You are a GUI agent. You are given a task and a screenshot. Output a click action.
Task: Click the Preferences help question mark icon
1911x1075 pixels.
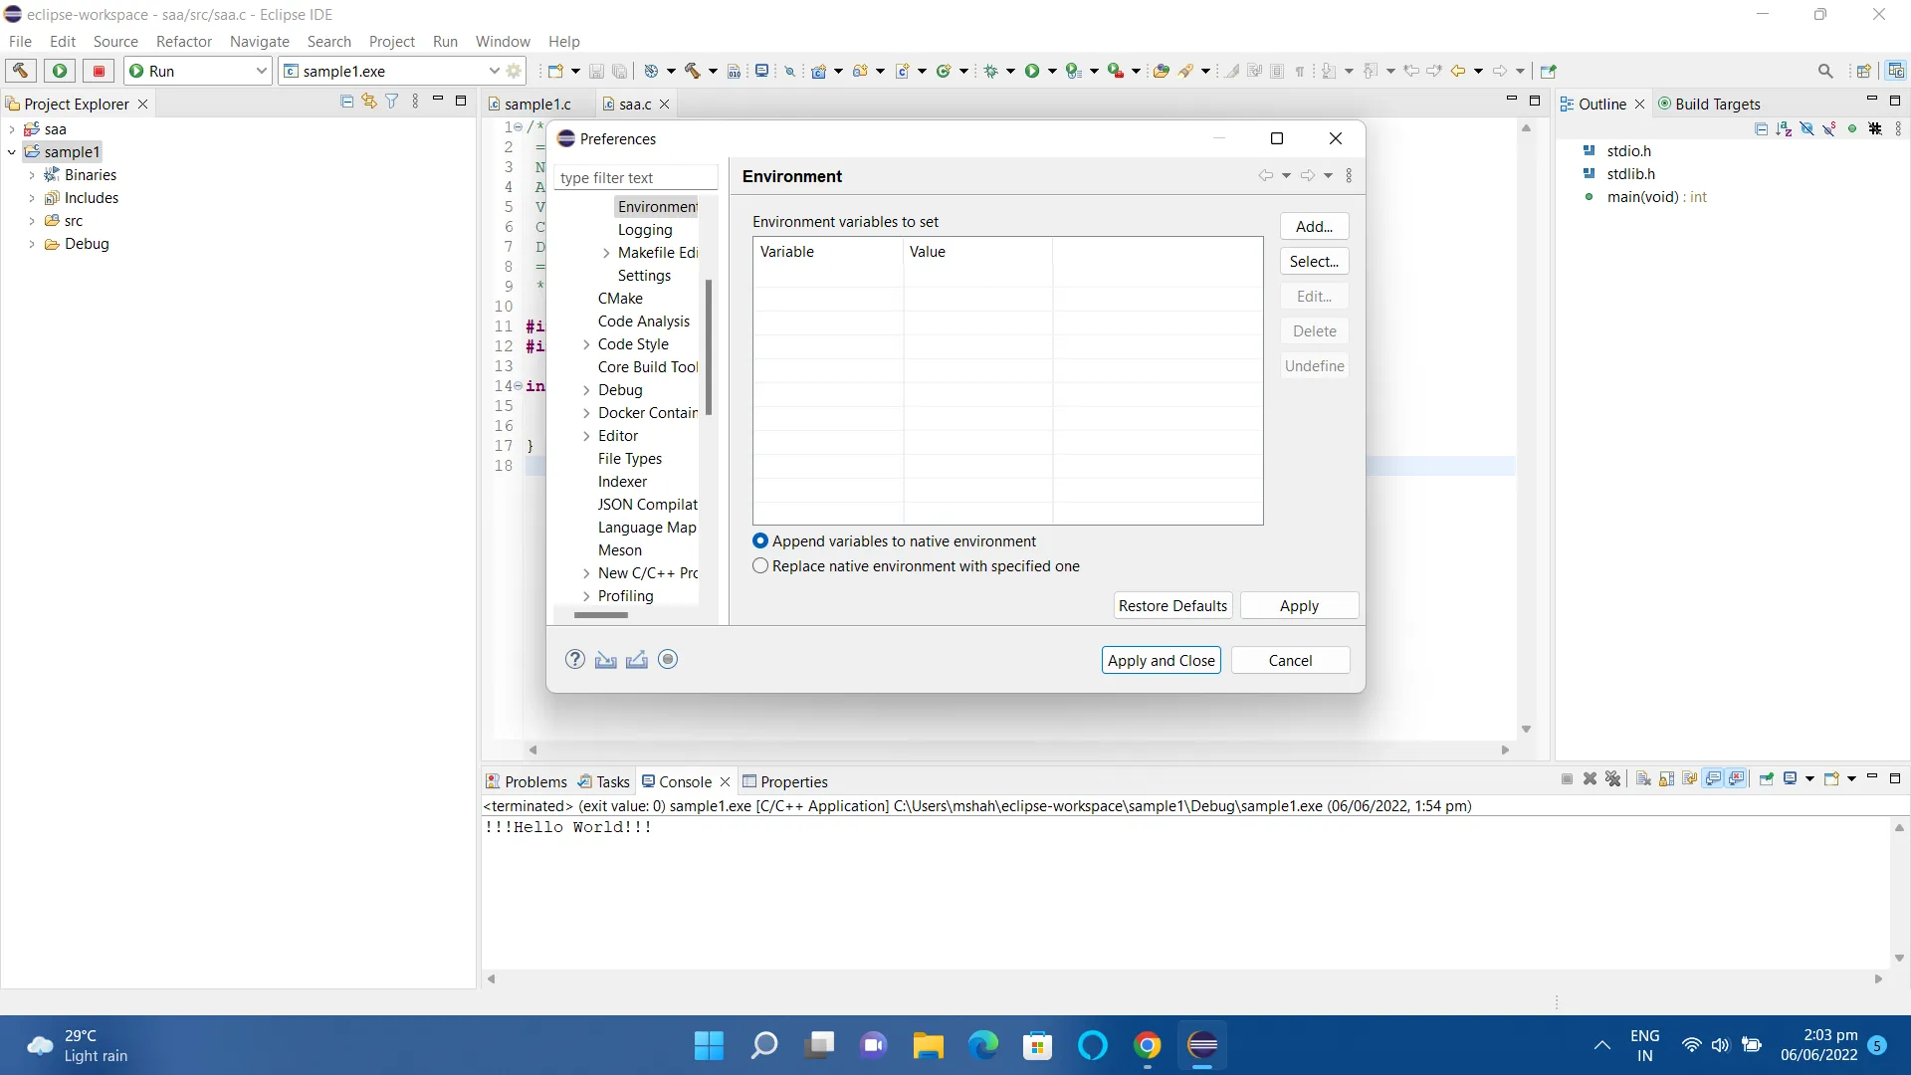[575, 660]
